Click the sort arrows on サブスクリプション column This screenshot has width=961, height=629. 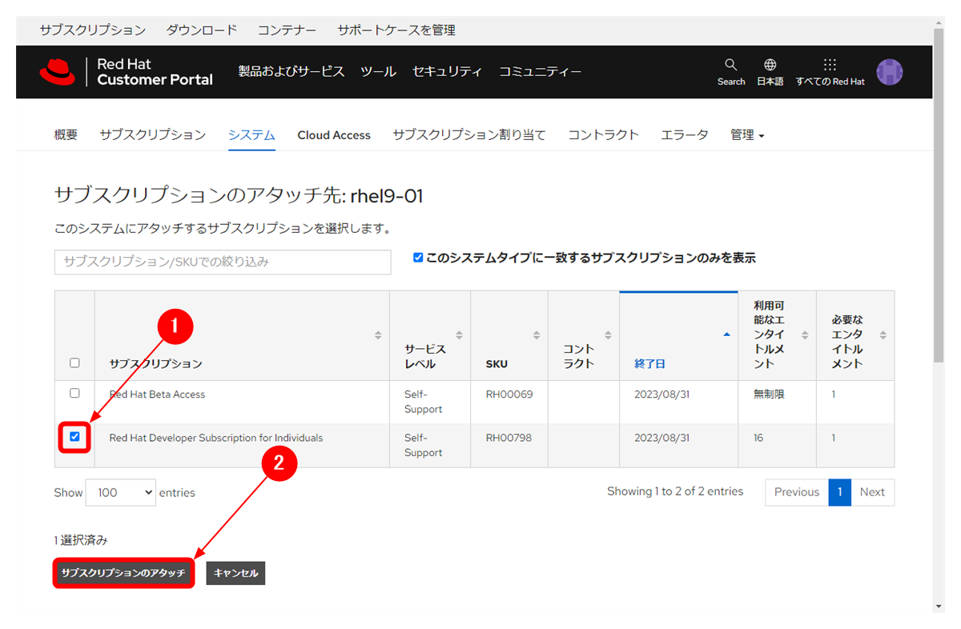[376, 335]
